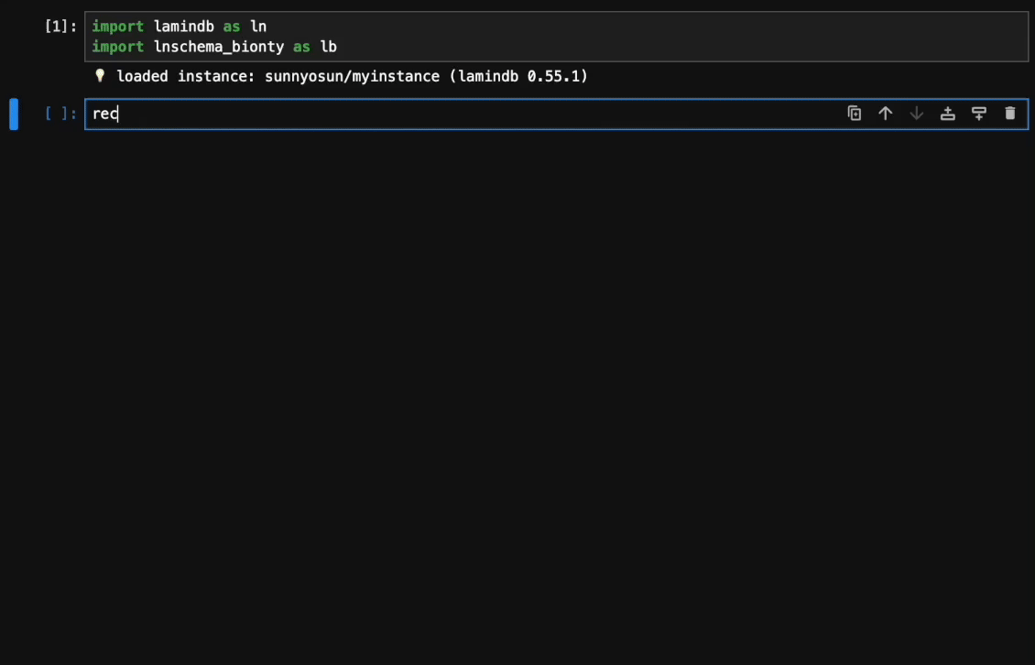1035x665 pixels.
Task: Click the lightbulb icon in the output
Action: coord(99,76)
